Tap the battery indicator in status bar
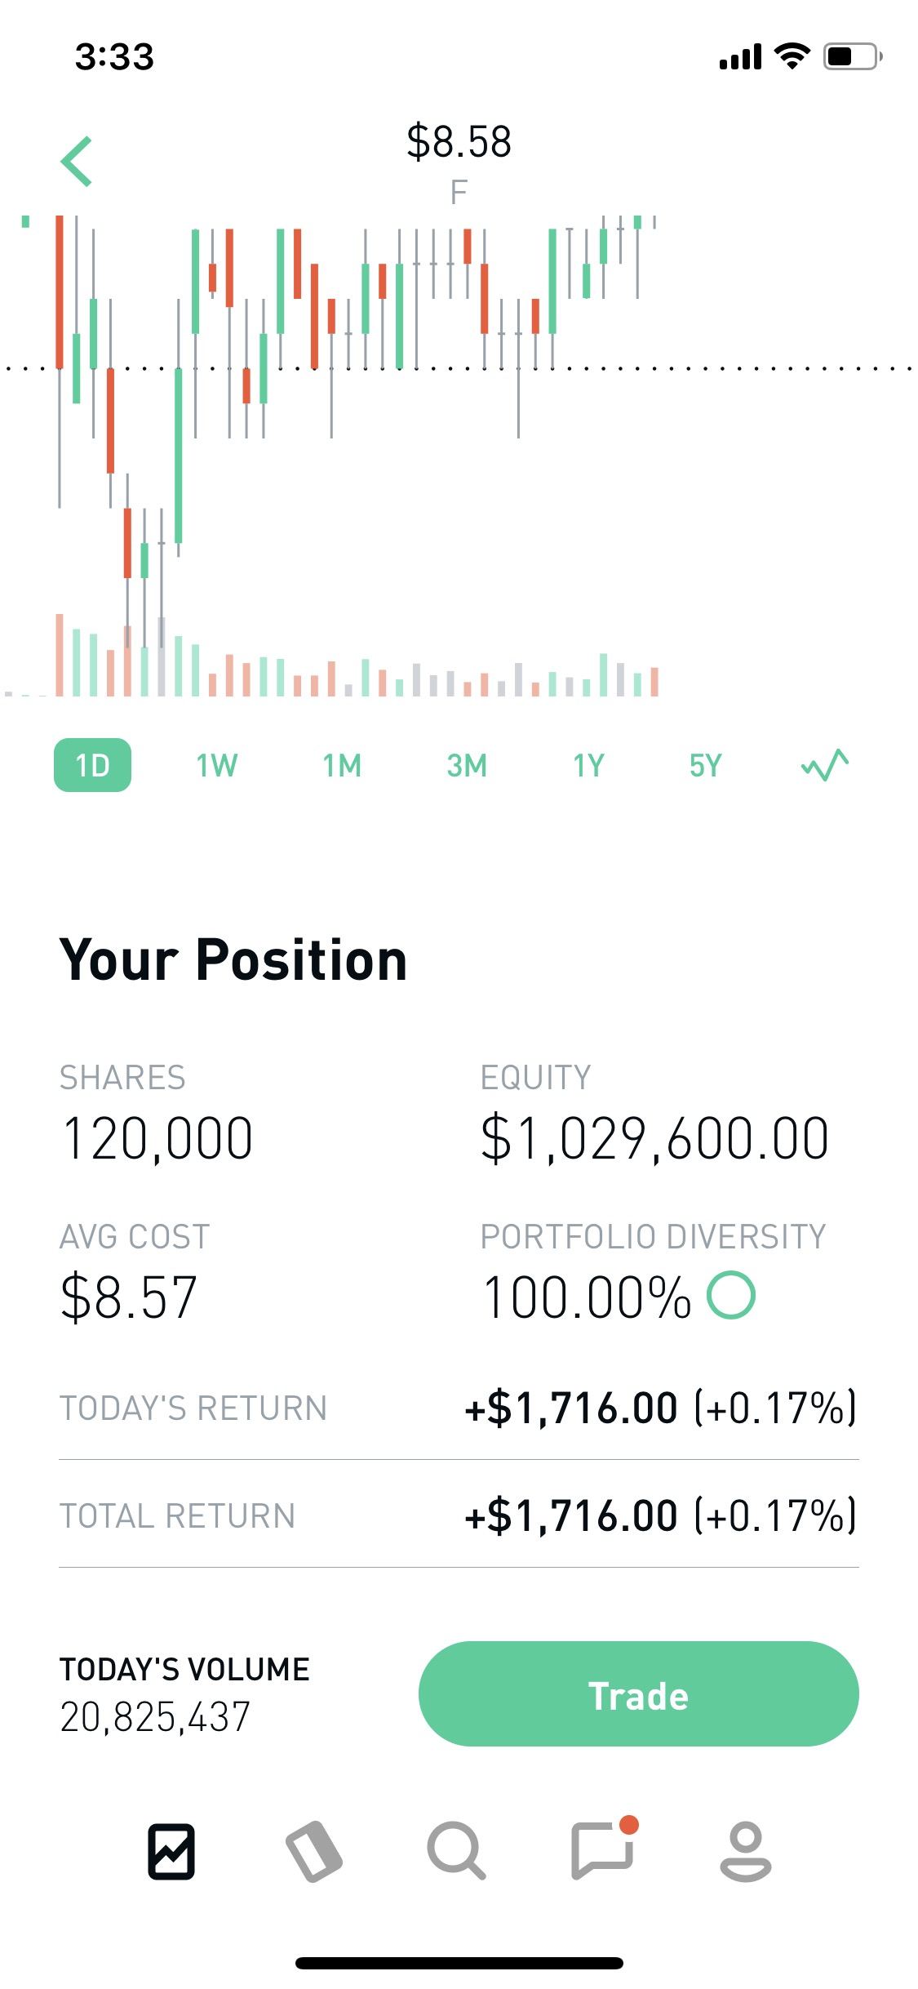Image resolution: width=918 pixels, height=1989 pixels. point(852,56)
